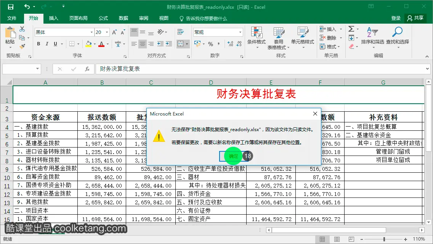Click the 共享 Share button
433x244 pixels.
[415, 18]
